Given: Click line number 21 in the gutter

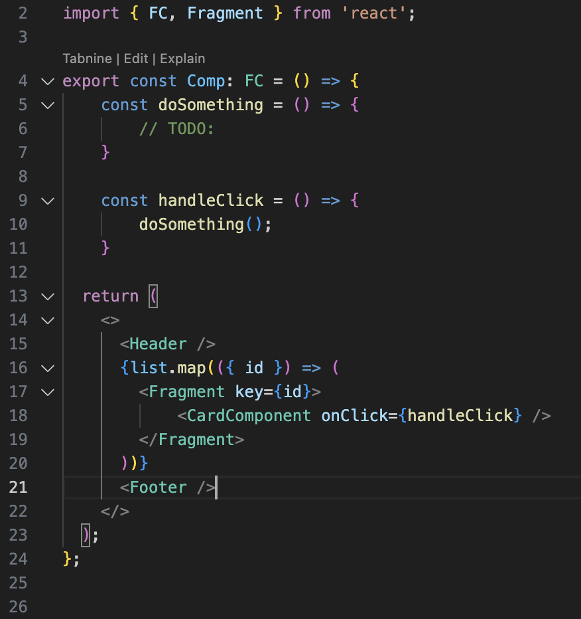Looking at the screenshot, I should [x=18, y=487].
